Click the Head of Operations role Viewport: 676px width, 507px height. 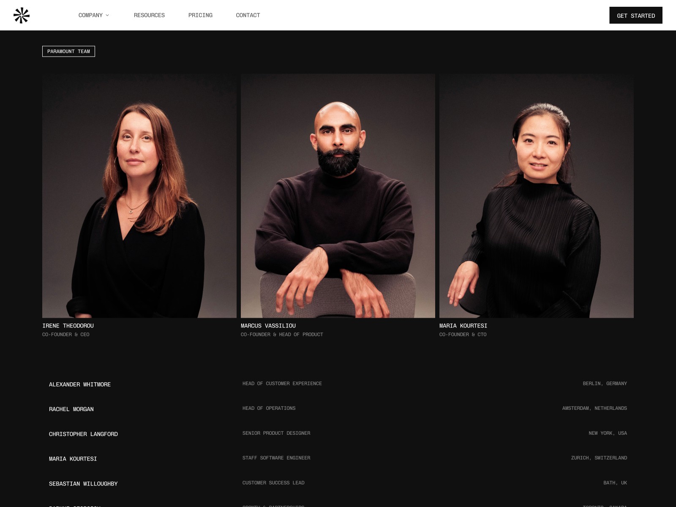269,408
